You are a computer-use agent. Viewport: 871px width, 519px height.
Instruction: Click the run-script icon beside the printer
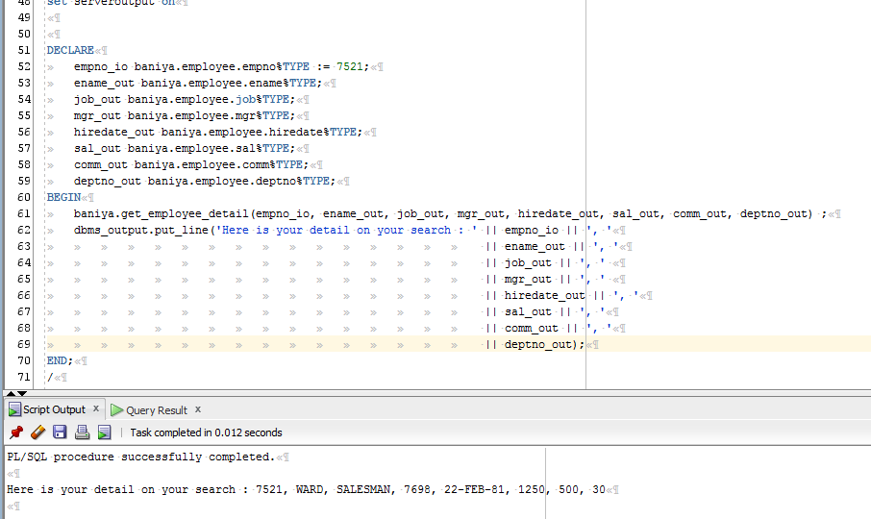(104, 432)
